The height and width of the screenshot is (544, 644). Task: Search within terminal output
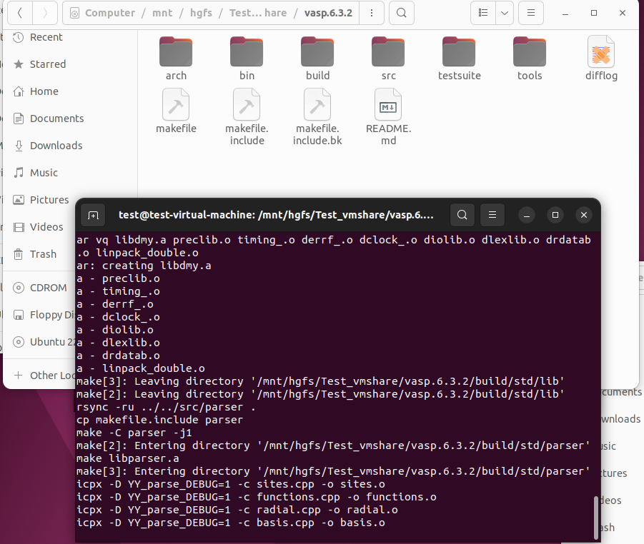click(462, 215)
